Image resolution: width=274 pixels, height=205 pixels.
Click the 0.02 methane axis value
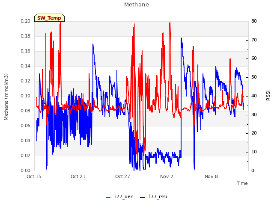click(x=26, y=155)
